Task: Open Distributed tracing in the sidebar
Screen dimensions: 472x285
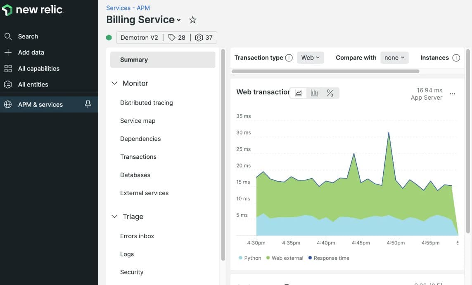Action: pos(146,103)
